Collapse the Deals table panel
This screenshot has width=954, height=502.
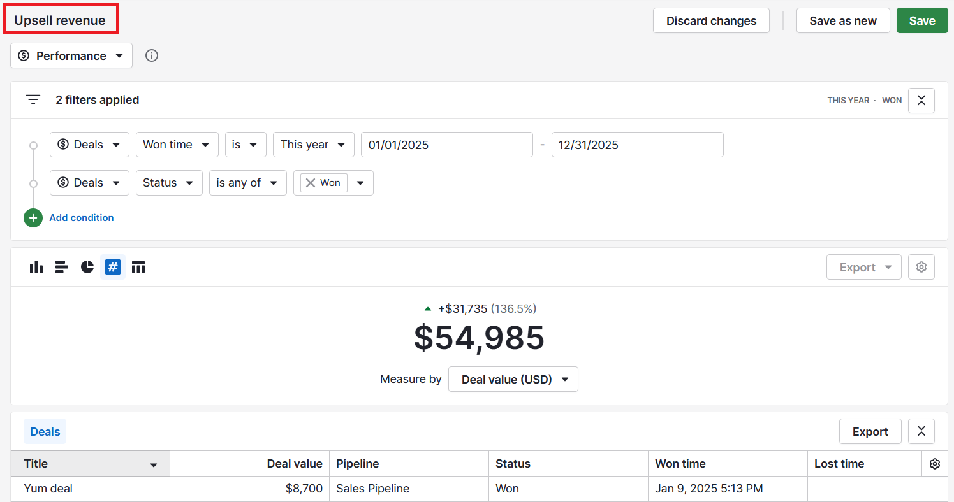click(x=921, y=431)
